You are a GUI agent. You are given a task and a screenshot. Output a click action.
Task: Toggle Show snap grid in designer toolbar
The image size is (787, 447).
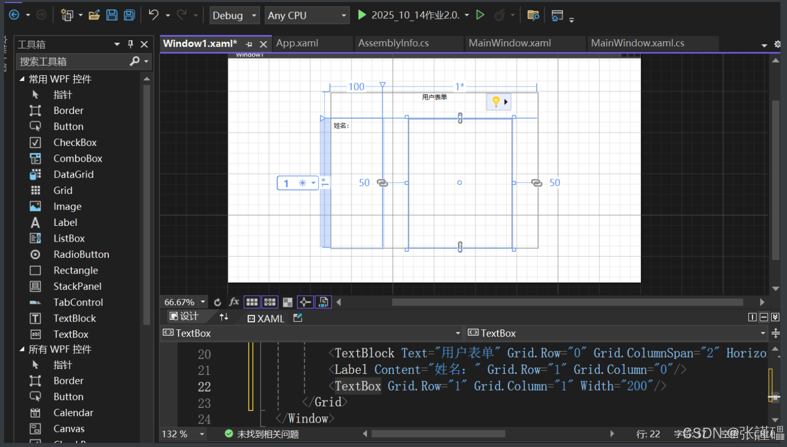point(252,302)
